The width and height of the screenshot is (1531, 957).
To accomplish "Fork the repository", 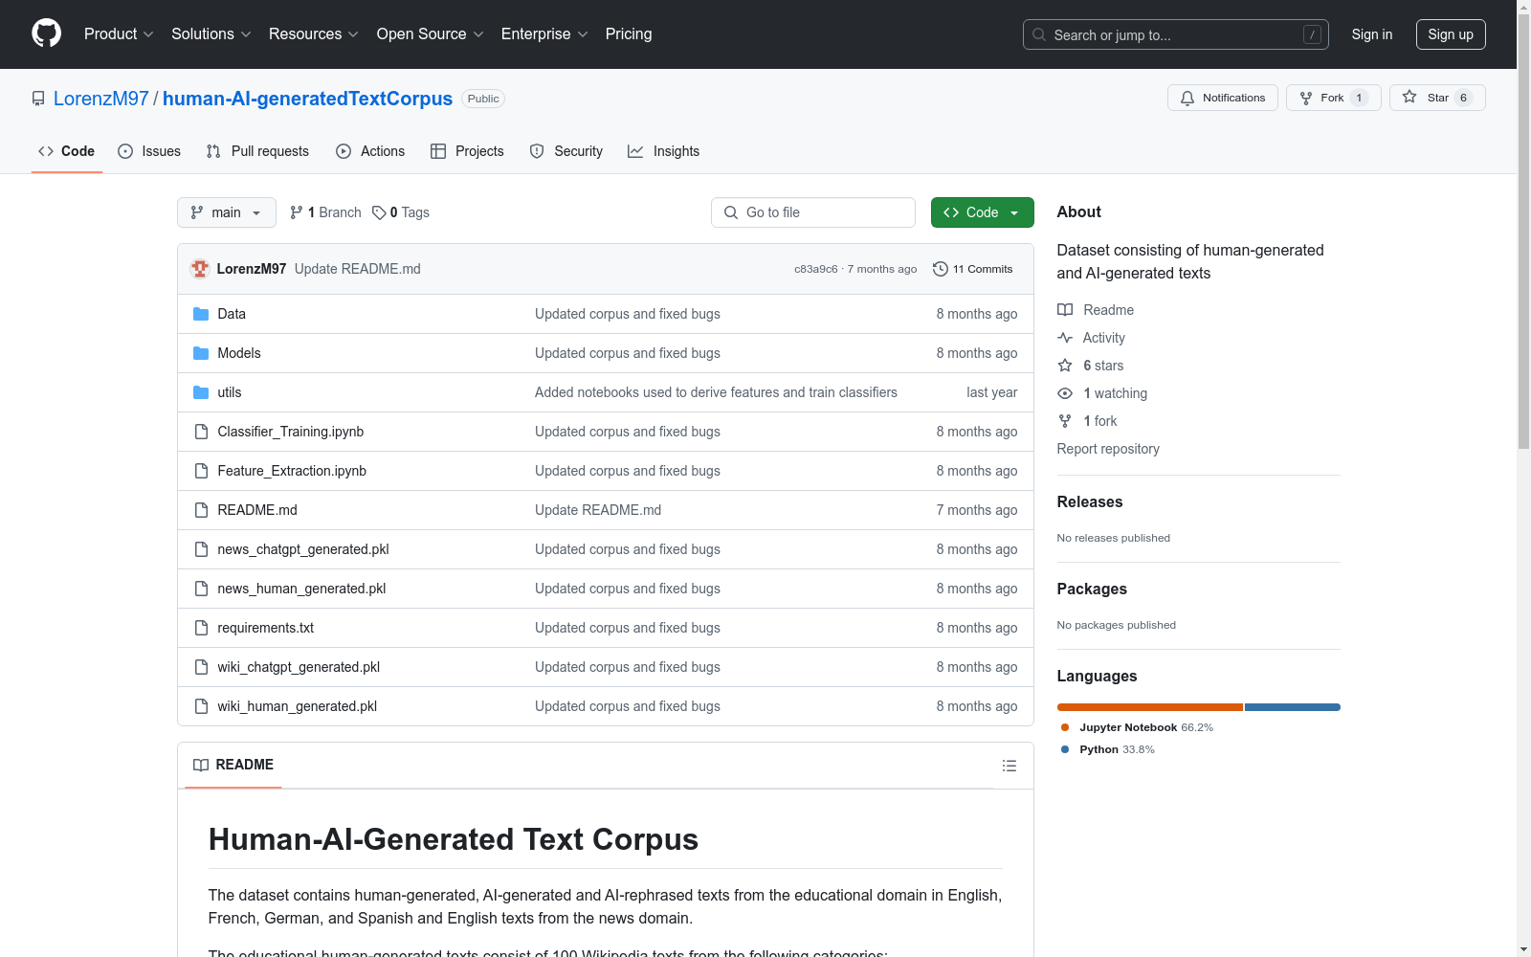I will (x=1334, y=98).
